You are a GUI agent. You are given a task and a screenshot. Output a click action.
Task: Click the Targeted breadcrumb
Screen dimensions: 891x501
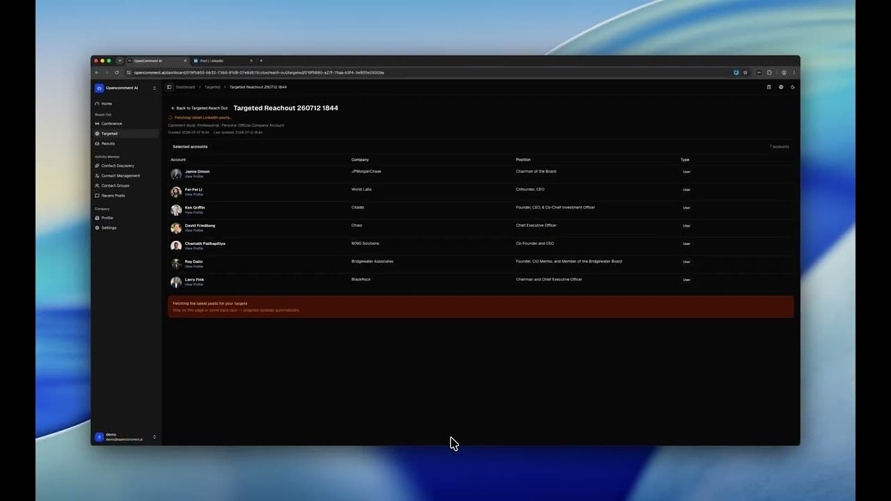click(212, 87)
